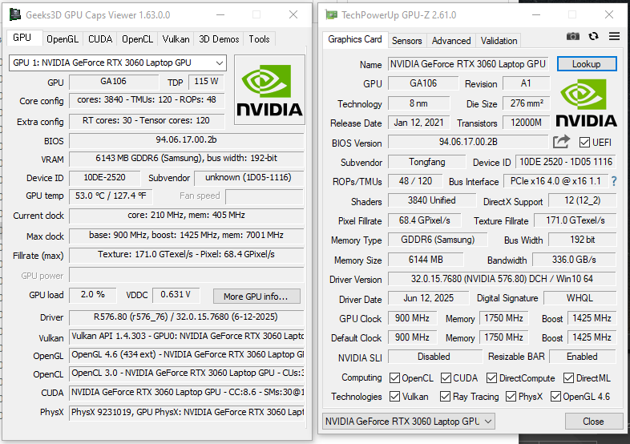The height and width of the screenshot is (444, 630).
Task: Toggle the Vulkan checkbox in GPU-Z
Action: pyautogui.click(x=394, y=397)
